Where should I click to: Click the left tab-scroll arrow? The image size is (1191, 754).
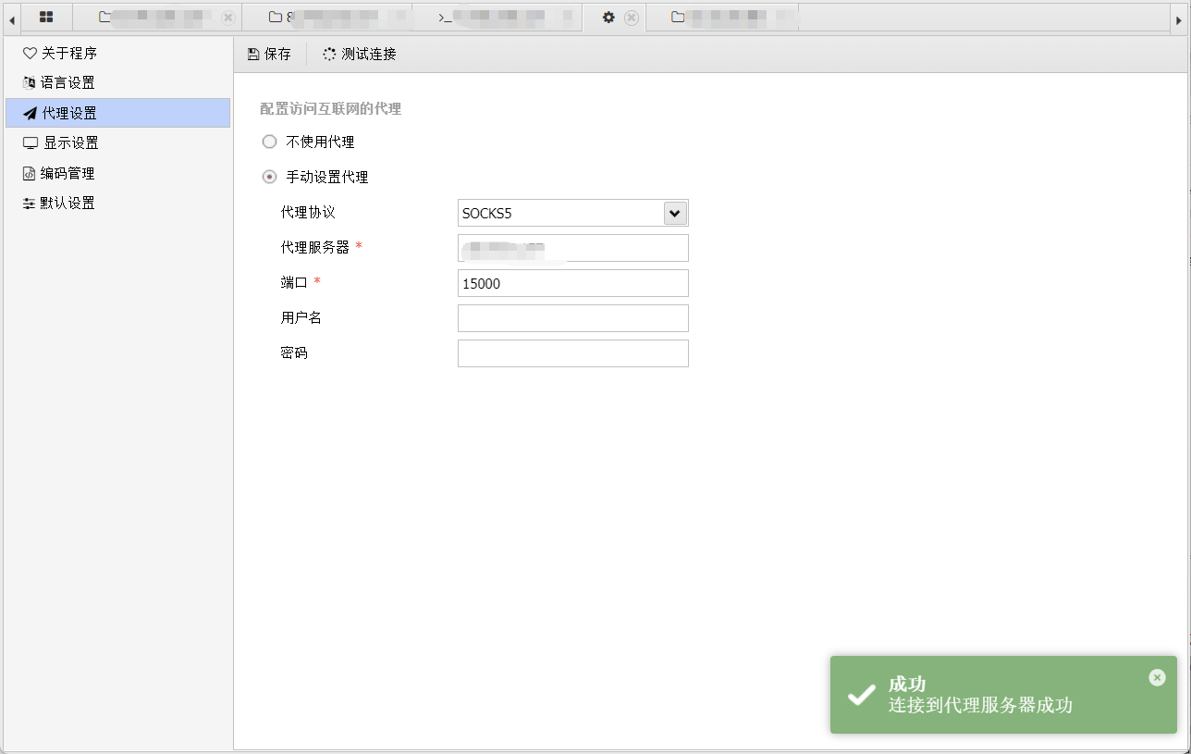point(11,19)
